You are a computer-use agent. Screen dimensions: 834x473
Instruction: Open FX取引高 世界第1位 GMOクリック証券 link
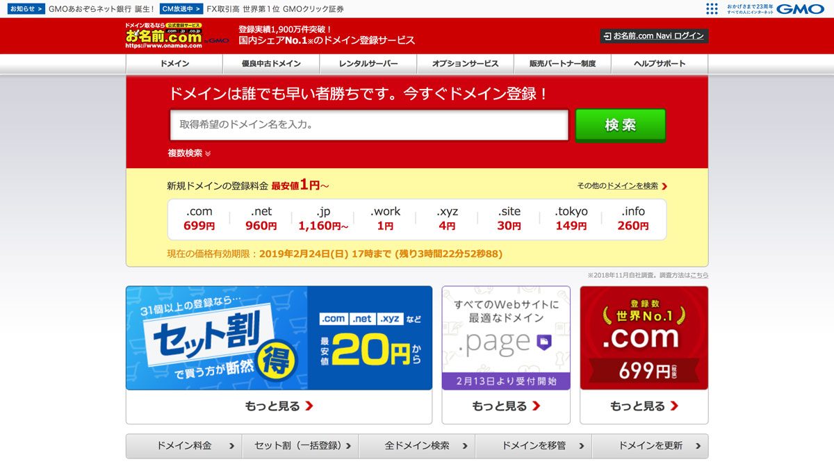(x=275, y=9)
